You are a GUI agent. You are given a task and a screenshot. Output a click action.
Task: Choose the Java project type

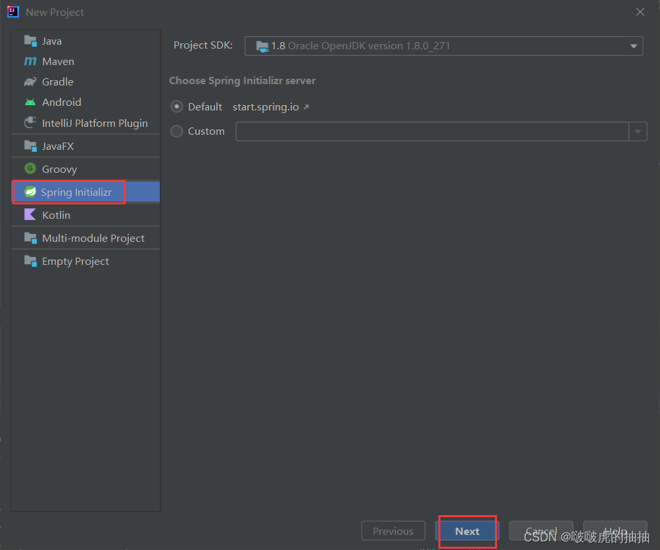85,41
